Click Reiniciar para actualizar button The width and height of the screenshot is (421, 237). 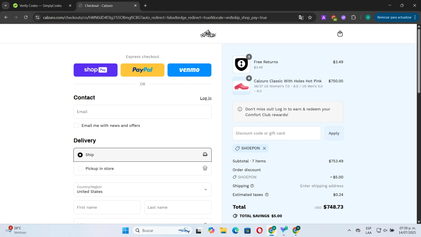pos(394,17)
